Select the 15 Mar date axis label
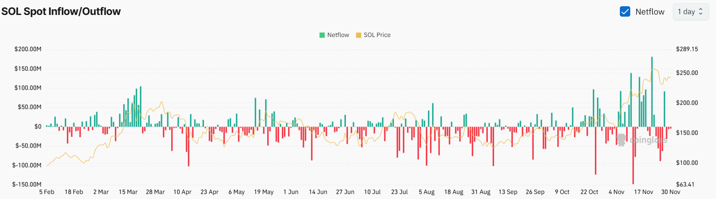This screenshot has height=199, width=716. (128, 192)
